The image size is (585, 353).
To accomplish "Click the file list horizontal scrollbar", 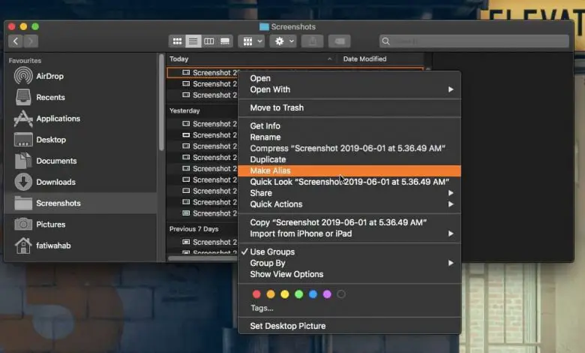I will pos(203,258).
